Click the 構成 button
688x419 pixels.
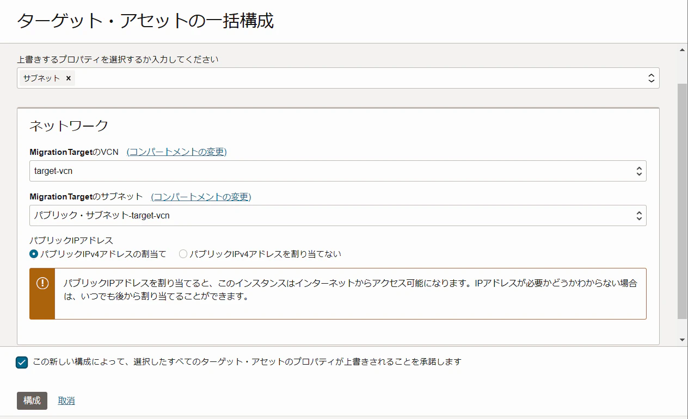pos(32,401)
